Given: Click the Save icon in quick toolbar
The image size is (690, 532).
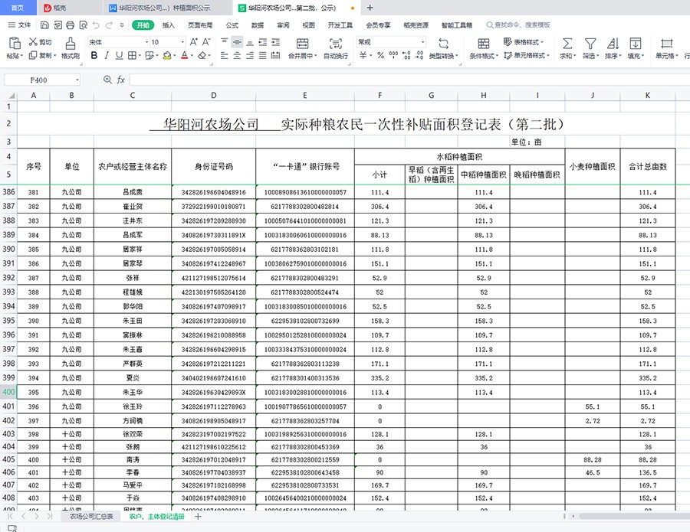Looking at the screenshot, I should click(45, 25).
